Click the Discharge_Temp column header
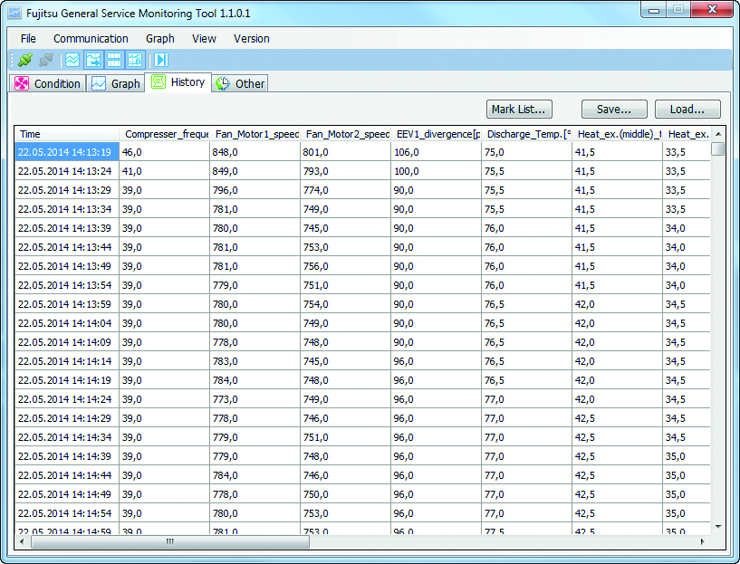Screen dimensions: 740x564 pos(527,134)
